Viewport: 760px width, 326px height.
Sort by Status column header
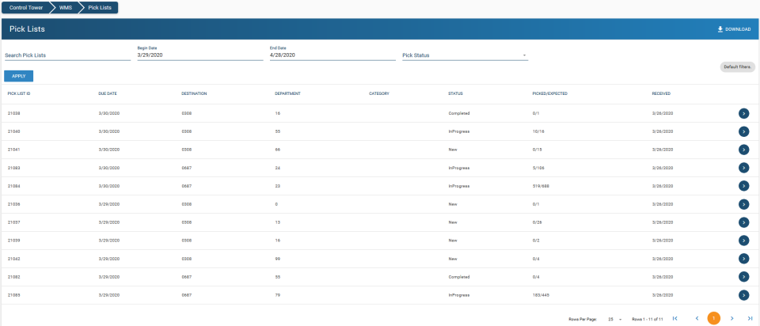[x=455, y=93]
